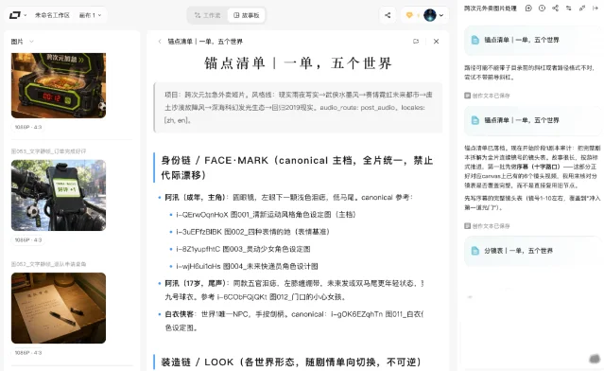Open chat history clock icon

point(542,9)
